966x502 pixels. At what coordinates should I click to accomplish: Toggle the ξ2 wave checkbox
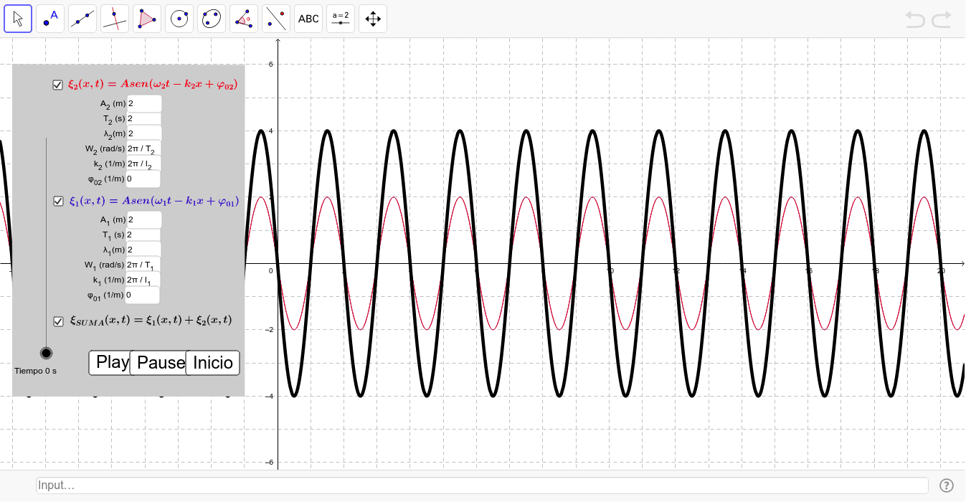tap(58, 85)
